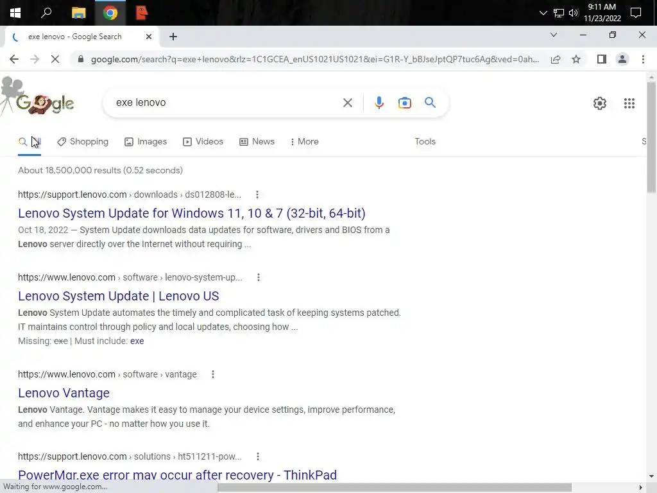657x493 pixels.
Task: Open Windows search from the taskbar
Action: (x=46, y=13)
